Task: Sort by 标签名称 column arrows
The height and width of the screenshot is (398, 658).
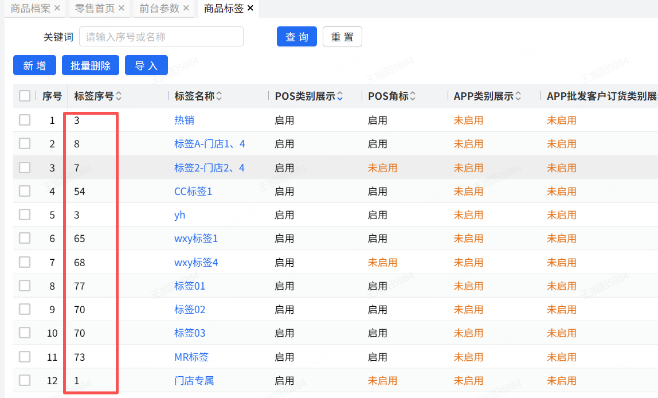Action: click(x=219, y=96)
